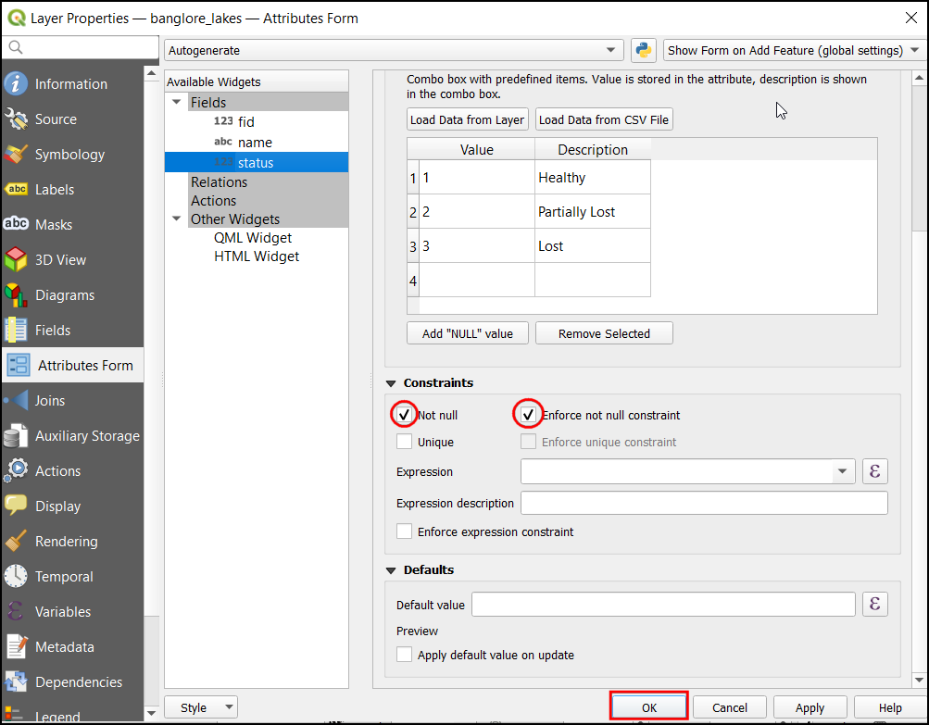Image resolution: width=929 pixels, height=725 pixels.
Task: Click the Rendering brush icon
Action: (16, 541)
